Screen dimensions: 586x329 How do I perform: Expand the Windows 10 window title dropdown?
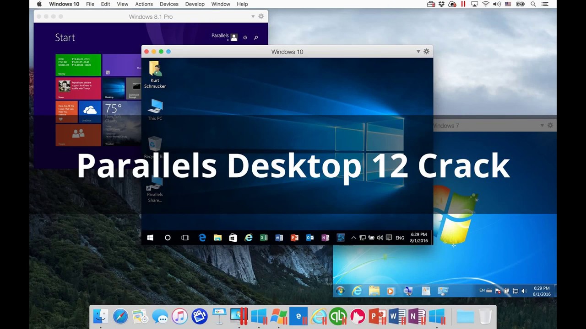point(418,52)
